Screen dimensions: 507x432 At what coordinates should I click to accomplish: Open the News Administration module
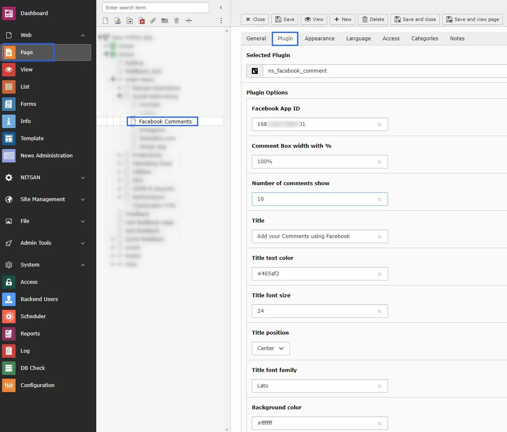pyautogui.click(x=46, y=156)
